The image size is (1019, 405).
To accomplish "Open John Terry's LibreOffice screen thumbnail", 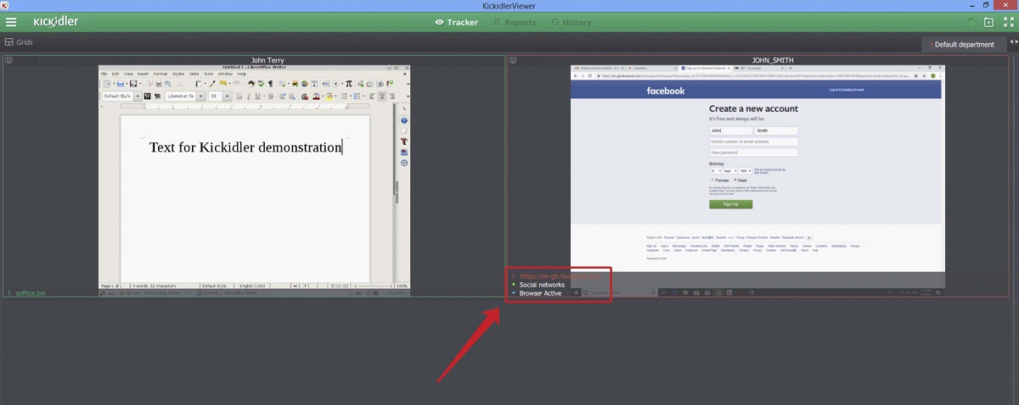I will [255, 180].
